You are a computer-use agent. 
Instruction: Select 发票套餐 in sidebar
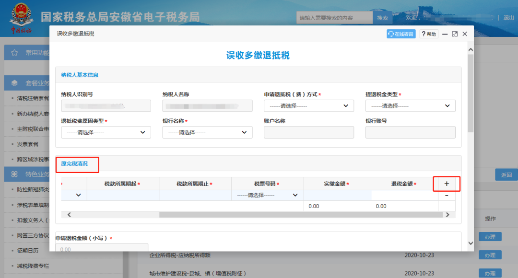pyautogui.click(x=28, y=144)
